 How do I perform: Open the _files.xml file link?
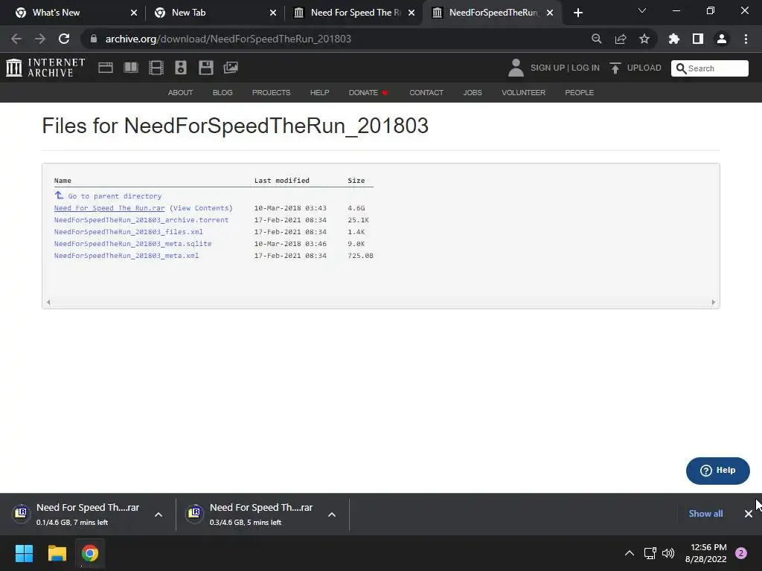click(x=128, y=232)
